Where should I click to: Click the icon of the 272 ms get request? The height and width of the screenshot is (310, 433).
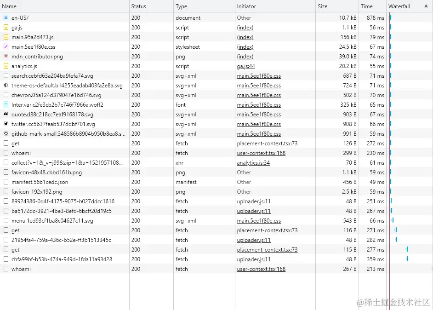point(6,143)
